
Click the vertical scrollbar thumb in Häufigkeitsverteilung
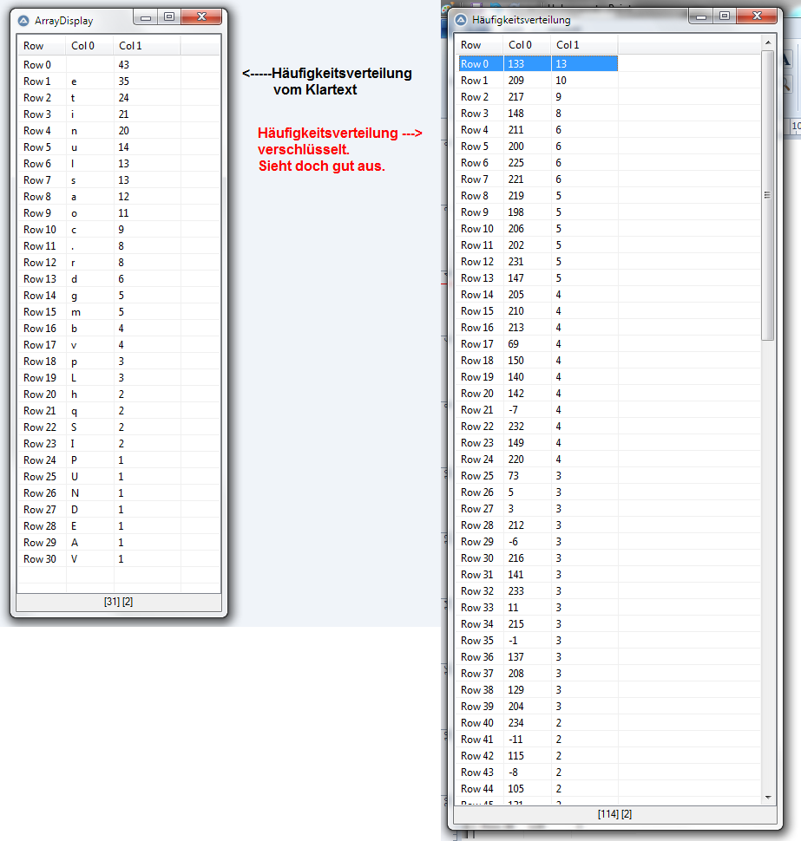767,194
